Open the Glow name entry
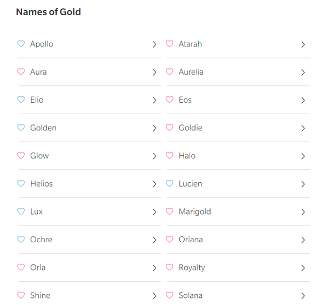324x305 pixels. pos(39,156)
